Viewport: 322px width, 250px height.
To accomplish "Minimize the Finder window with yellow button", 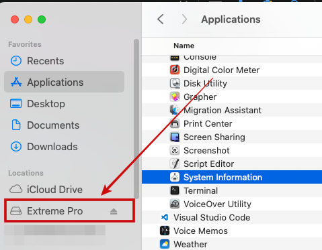I will coord(28,19).
